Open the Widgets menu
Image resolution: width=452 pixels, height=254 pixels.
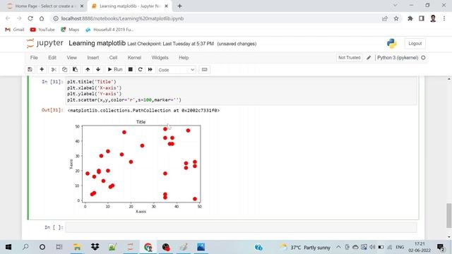click(x=160, y=58)
